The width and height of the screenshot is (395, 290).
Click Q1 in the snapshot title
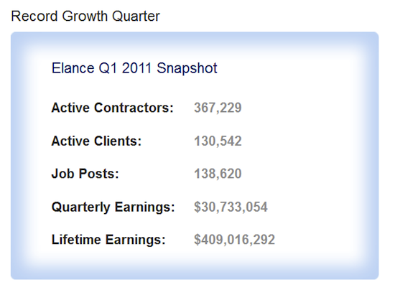(x=108, y=68)
